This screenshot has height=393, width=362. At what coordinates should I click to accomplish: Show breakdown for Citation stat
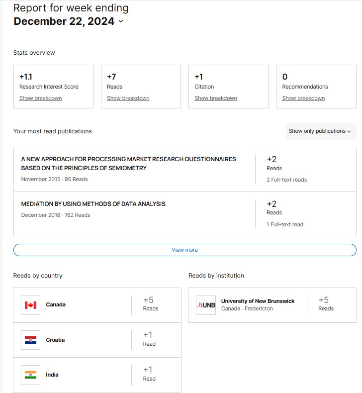click(215, 98)
